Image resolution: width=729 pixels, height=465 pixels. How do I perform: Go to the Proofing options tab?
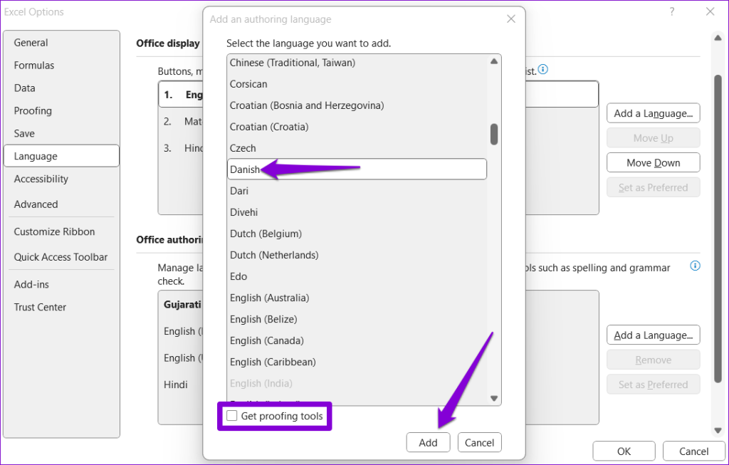(61, 111)
